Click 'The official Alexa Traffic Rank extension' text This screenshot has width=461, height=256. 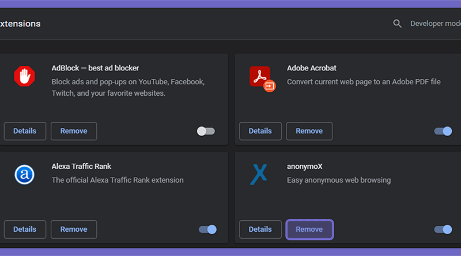point(118,180)
